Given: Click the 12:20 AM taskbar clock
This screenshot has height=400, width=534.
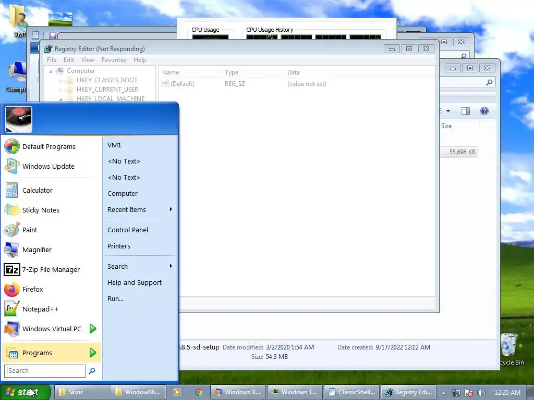Looking at the screenshot, I should pos(507,393).
